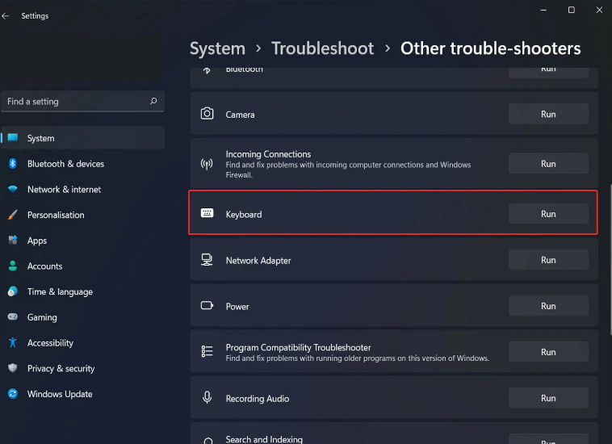Click System in the breadcrumb
612x444 pixels.
point(217,48)
